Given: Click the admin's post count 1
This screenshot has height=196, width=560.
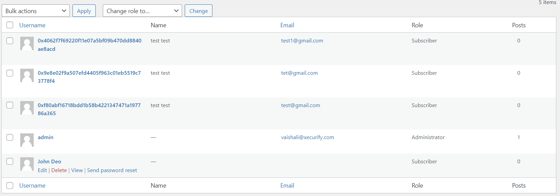Looking at the screenshot, I should (x=519, y=137).
